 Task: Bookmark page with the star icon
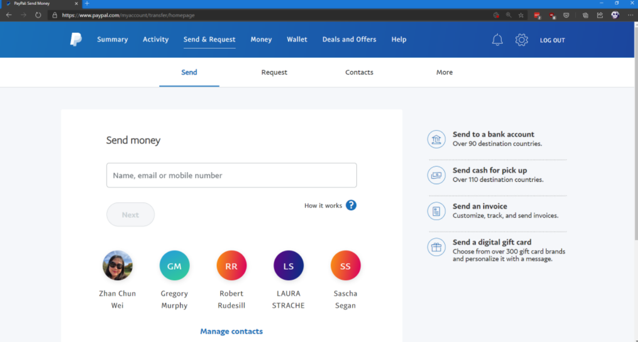[521, 15]
